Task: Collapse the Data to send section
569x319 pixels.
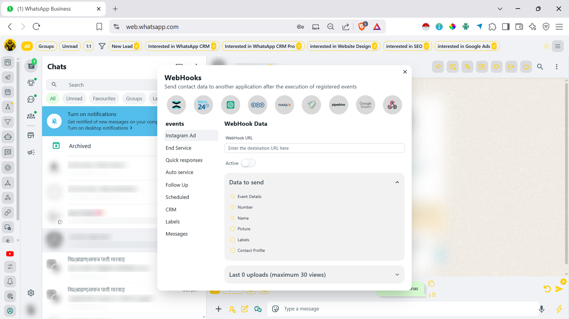Action: pos(397,182)
